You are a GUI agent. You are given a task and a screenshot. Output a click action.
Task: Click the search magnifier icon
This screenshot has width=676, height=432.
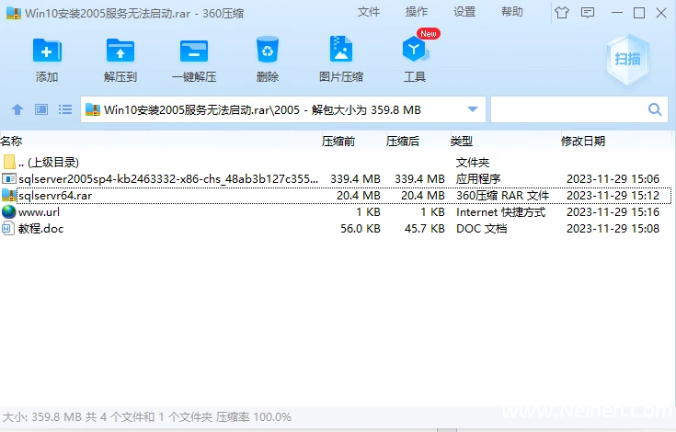(x=655, y=109)
